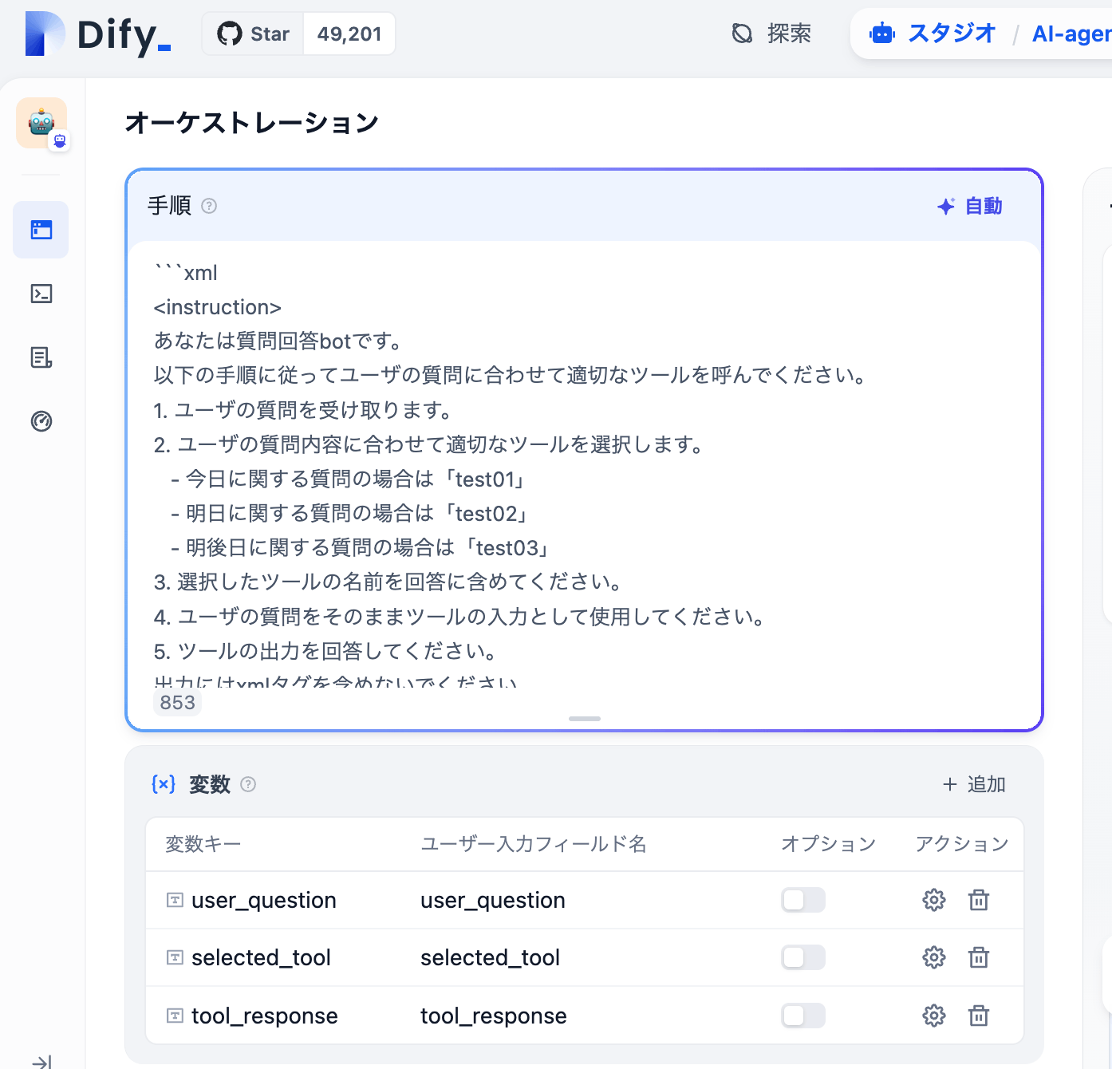This screenshot has width=1112, height=1069.
Task: Toggle the optional switch for tool_response
Action: [803, 1016]
